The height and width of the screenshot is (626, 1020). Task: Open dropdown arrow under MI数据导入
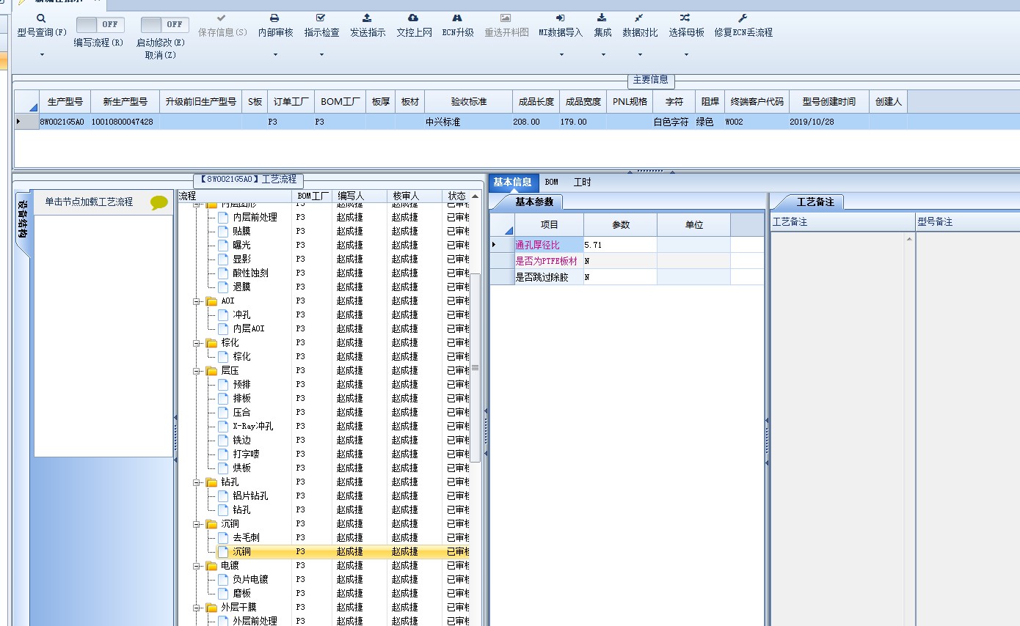click(561, 55)
